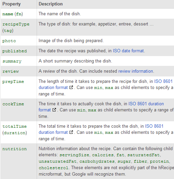Click external link icon in totalTime description
This screenshot has height=179, width=174.
click(x=71, y=132)
